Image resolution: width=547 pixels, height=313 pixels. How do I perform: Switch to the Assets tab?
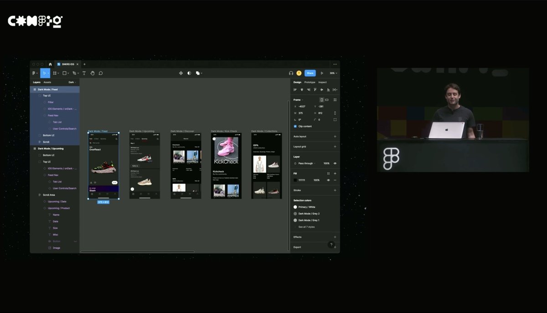point(47,82)
